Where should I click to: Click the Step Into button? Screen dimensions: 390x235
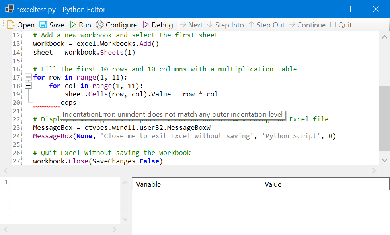[x=225, y=25]
